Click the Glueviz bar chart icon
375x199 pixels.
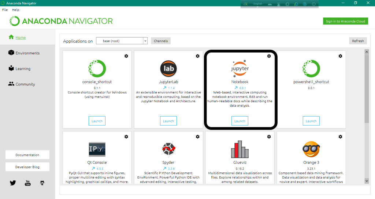pos(240,149)
